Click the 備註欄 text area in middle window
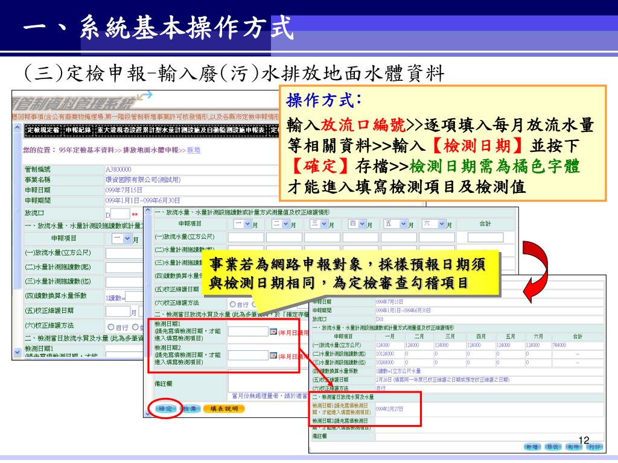The width and height of the screenshot is (618, 463). pos(268,380)
